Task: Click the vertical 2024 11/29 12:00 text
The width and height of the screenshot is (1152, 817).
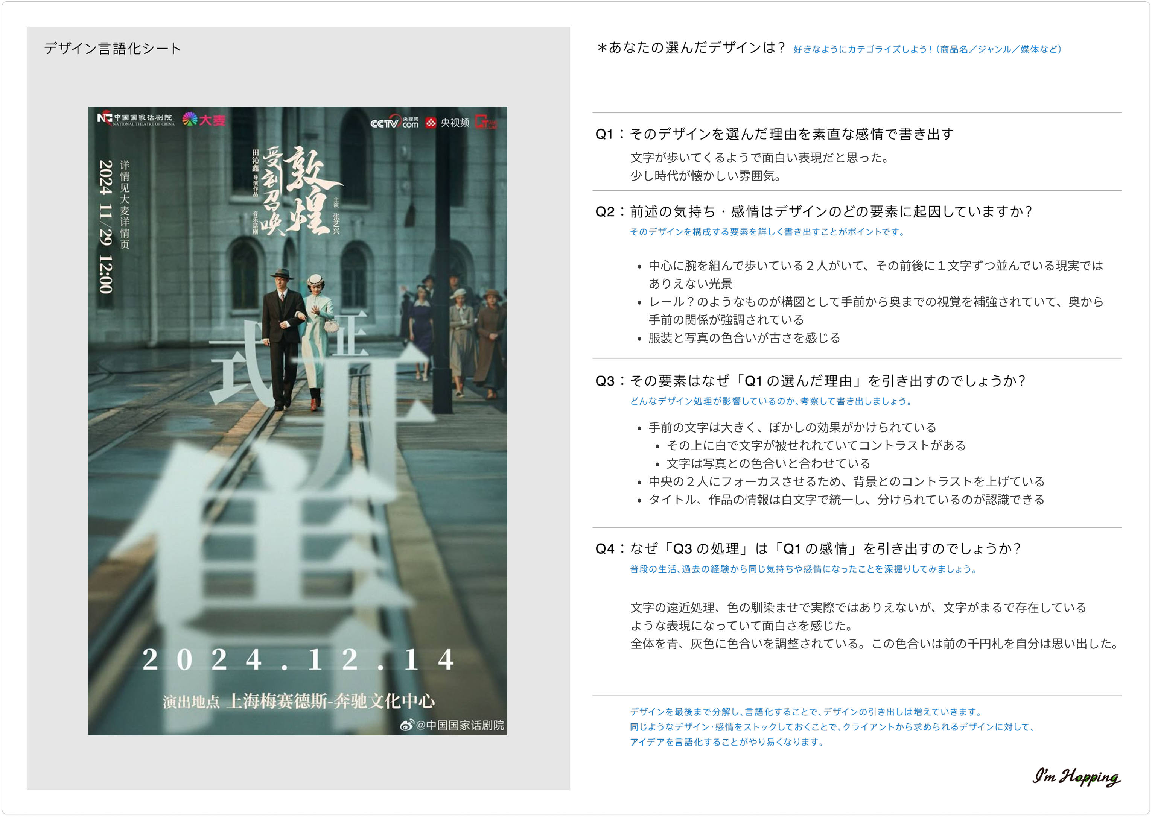Action: 106,226
